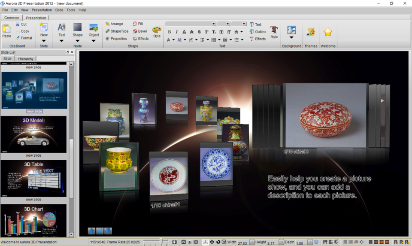
Task: Toggle underline text formatting
Action: (184, 32)
